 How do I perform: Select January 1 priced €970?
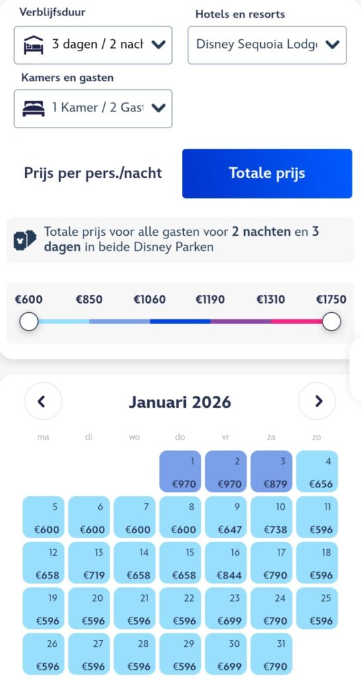click(180, 471)
